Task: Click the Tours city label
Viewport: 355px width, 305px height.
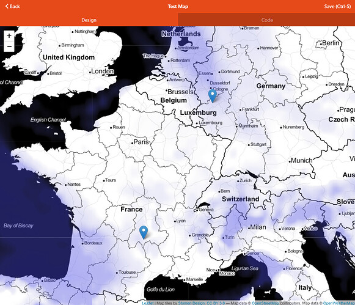Action: tap(111, 180)
